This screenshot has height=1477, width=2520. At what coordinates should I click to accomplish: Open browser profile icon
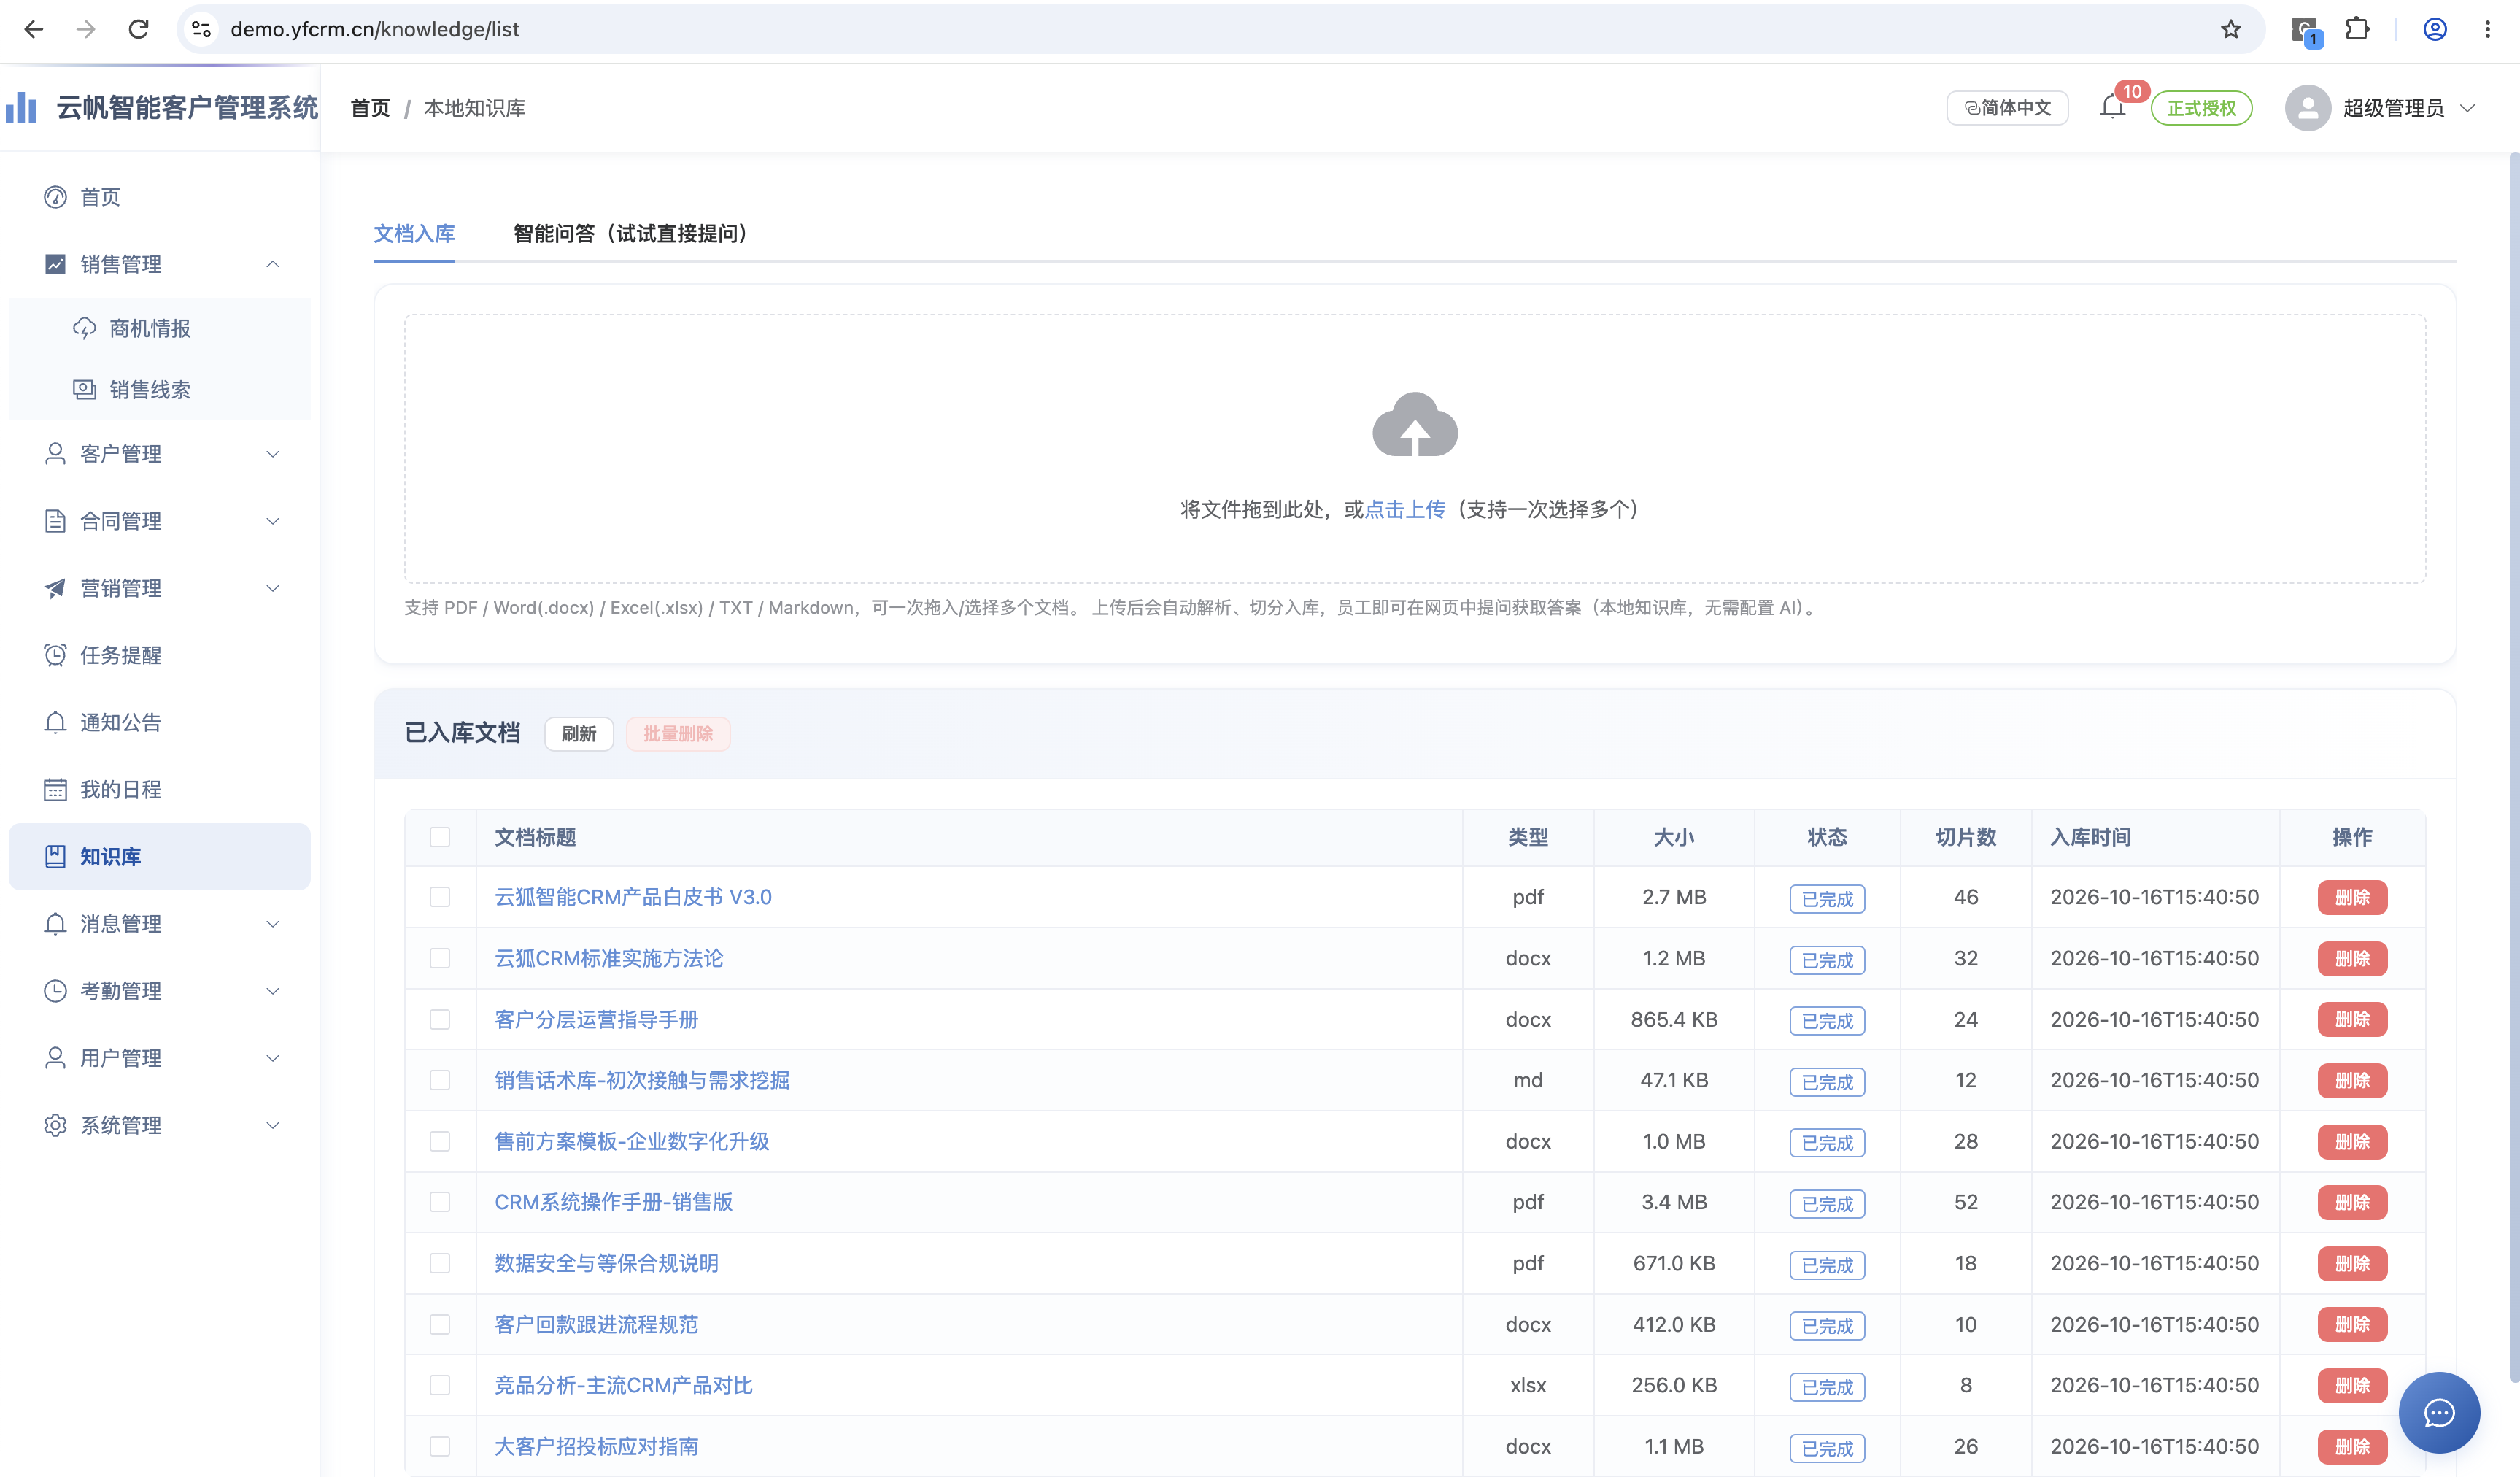pos(2435,29)
